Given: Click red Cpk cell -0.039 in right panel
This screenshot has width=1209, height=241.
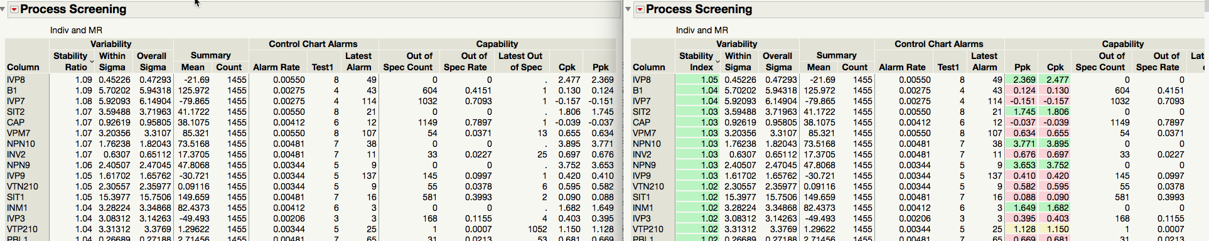Looking at the screenshot, I should tap(1055, 122).
